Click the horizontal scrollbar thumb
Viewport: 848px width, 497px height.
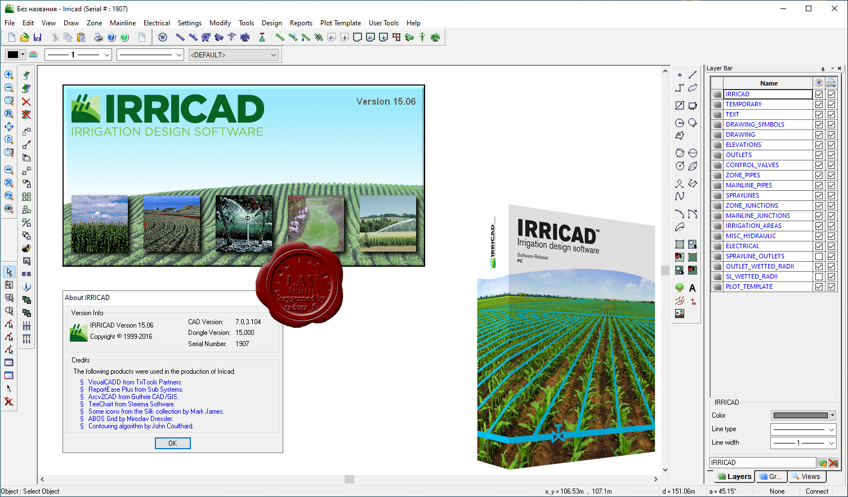pyautogui.click(x=350, y=479)
